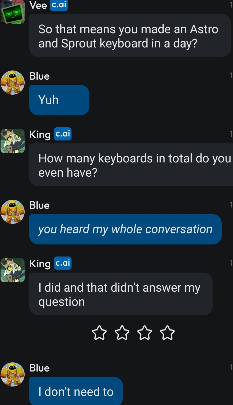Tap the Blue name label
The image size is (233, 405).
point(39,205)
